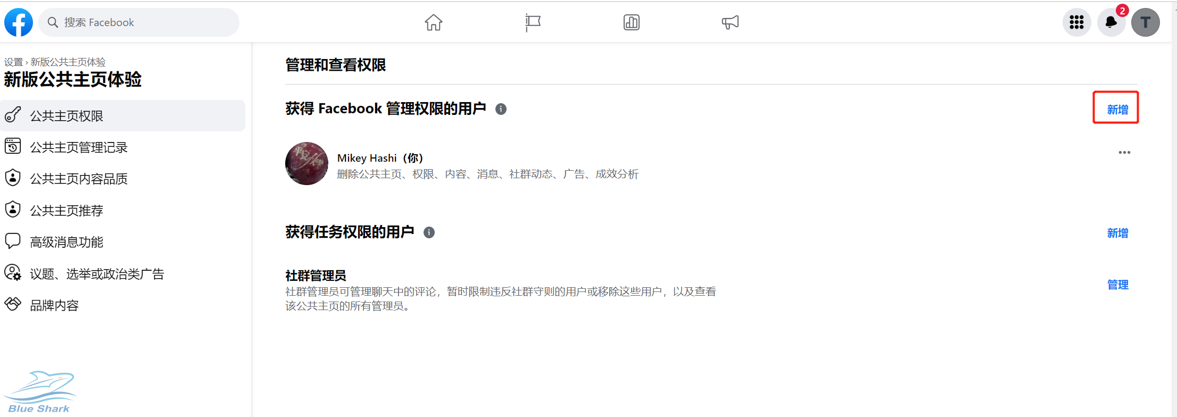Open three-dot options for Mikey Hashi
Screen dimensions: 1177x417
(1124, 153)
